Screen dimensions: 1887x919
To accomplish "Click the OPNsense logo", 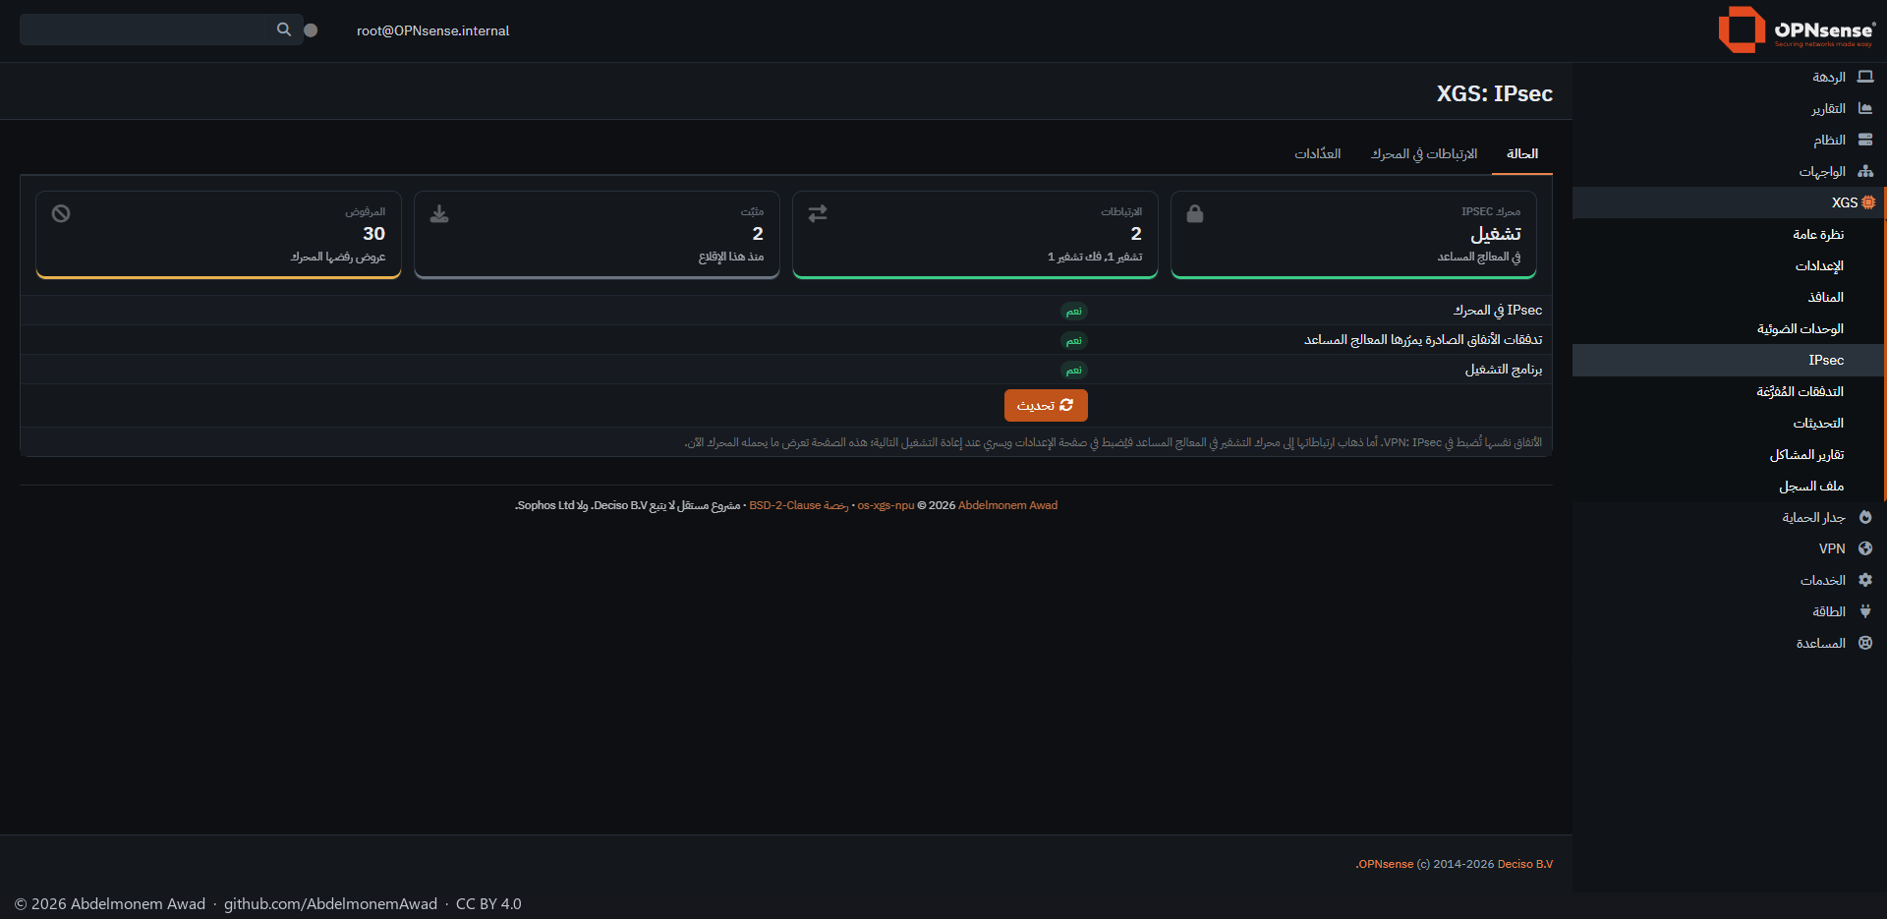I will [x=1797, y=29].
